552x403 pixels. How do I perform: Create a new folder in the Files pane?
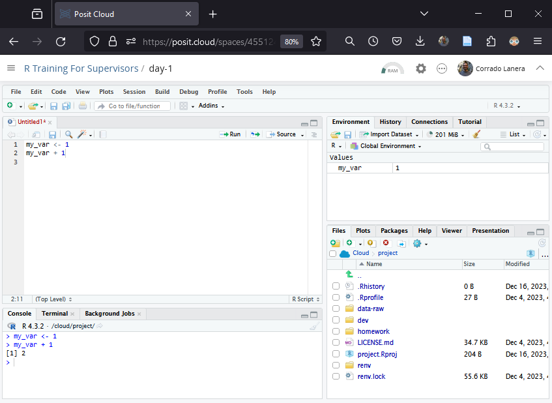tap(335, 243)
